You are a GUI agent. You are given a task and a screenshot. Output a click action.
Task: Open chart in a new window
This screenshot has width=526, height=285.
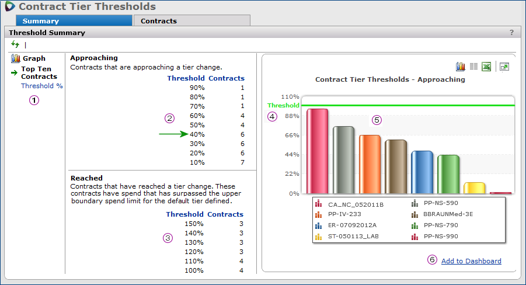click(x=504, y=67)
